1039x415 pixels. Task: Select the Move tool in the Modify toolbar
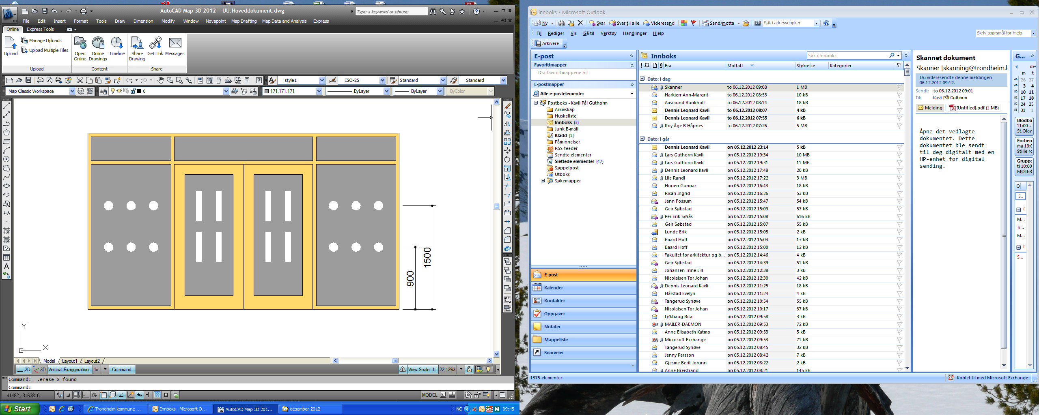tap(507, 150)
